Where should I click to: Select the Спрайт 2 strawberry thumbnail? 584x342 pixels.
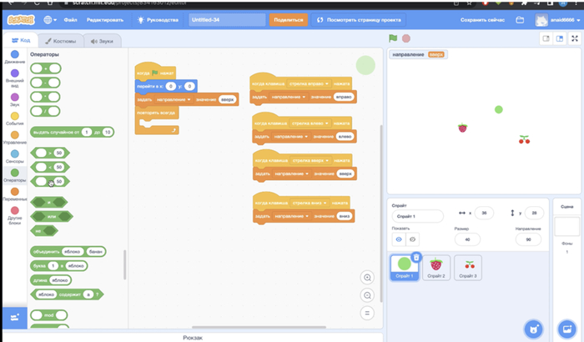pyautogui.click(x=435, y=265)
